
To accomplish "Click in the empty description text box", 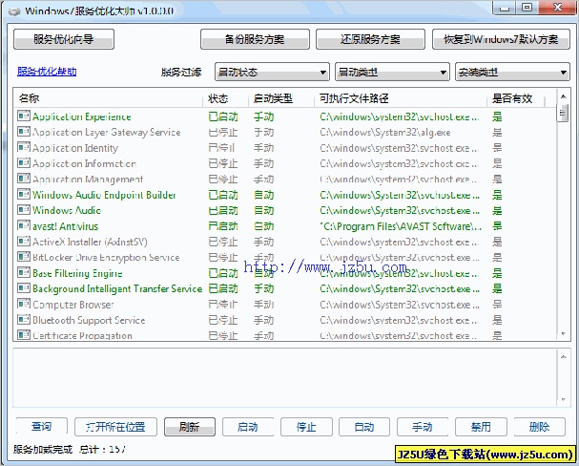I will tap(285, 378).
